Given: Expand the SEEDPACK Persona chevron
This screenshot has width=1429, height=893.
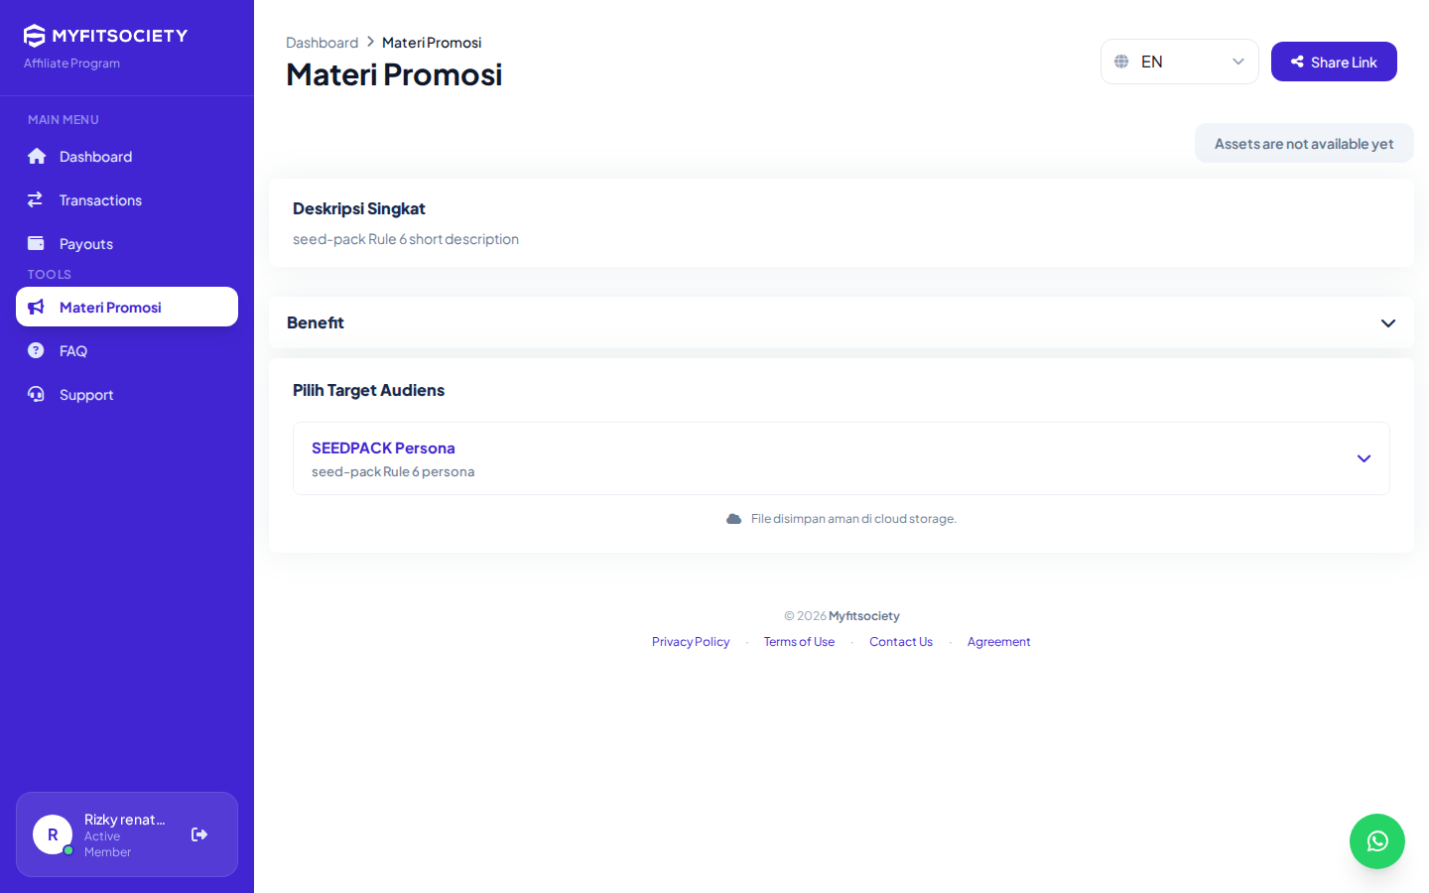Looking at the screenshot, I should coord(1364,458).
